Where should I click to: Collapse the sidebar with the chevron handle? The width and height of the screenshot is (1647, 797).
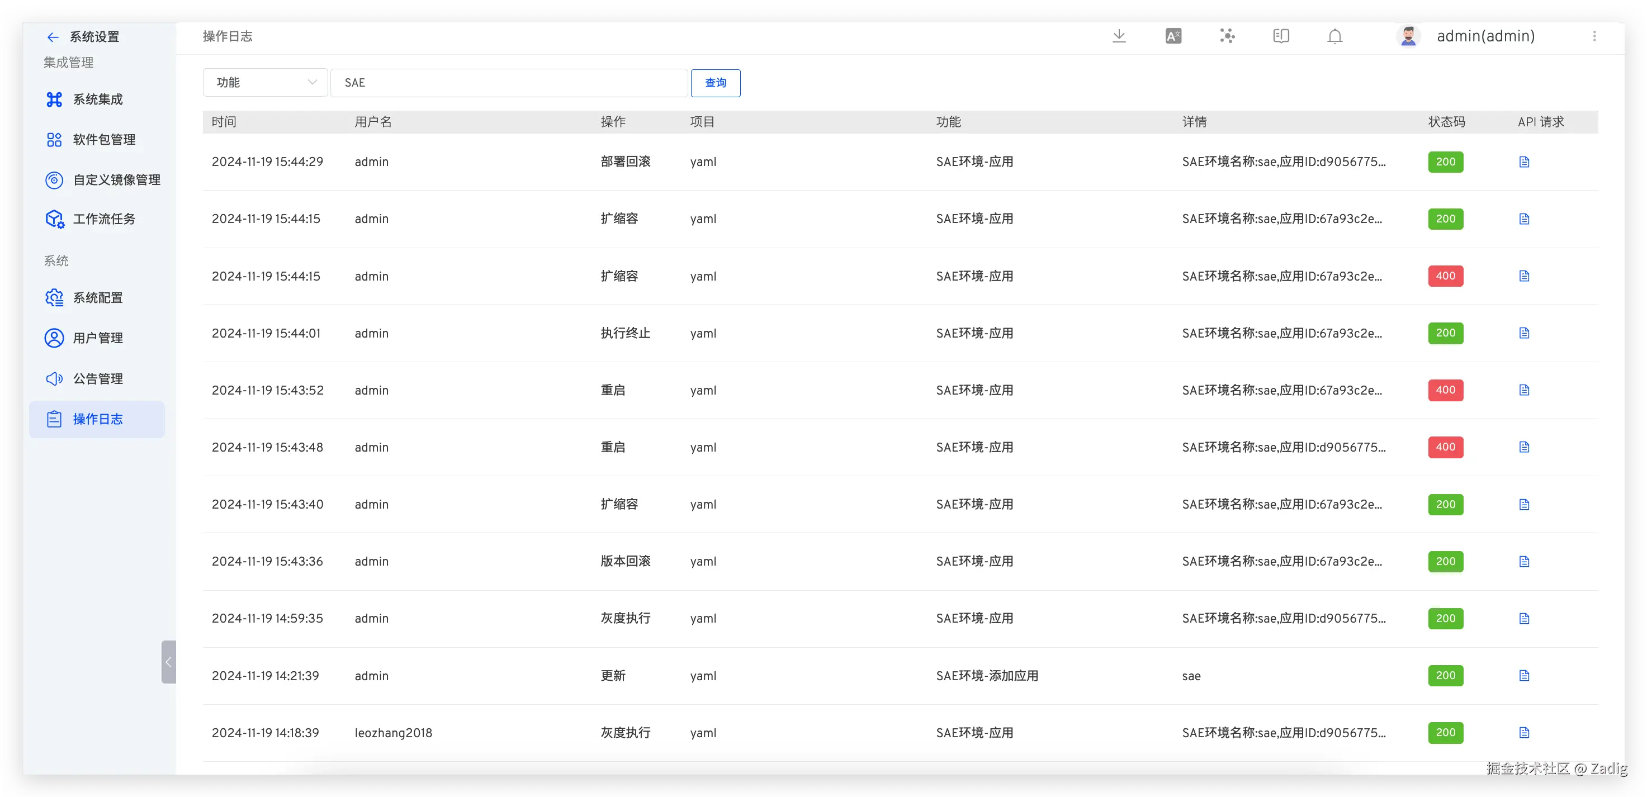pyautogui.click(x=168, y=662)
